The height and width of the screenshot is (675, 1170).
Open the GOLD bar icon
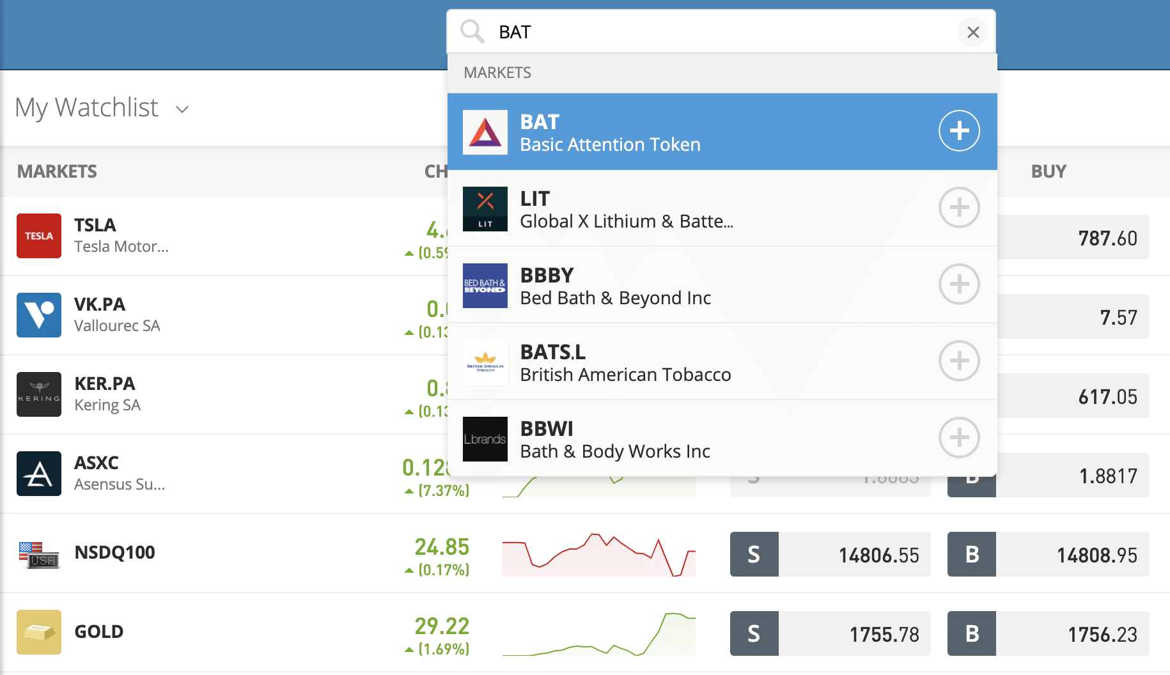coord(39,632)
